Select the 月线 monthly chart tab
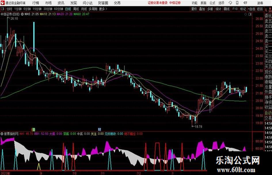 click(x=84, y=9)
